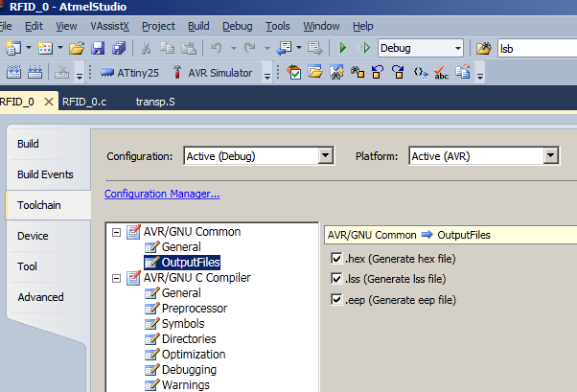The width and height of the screenshot is (577, 392).
Task: Switch to the RFID_0.c document tab
Action: coord(84,102)
